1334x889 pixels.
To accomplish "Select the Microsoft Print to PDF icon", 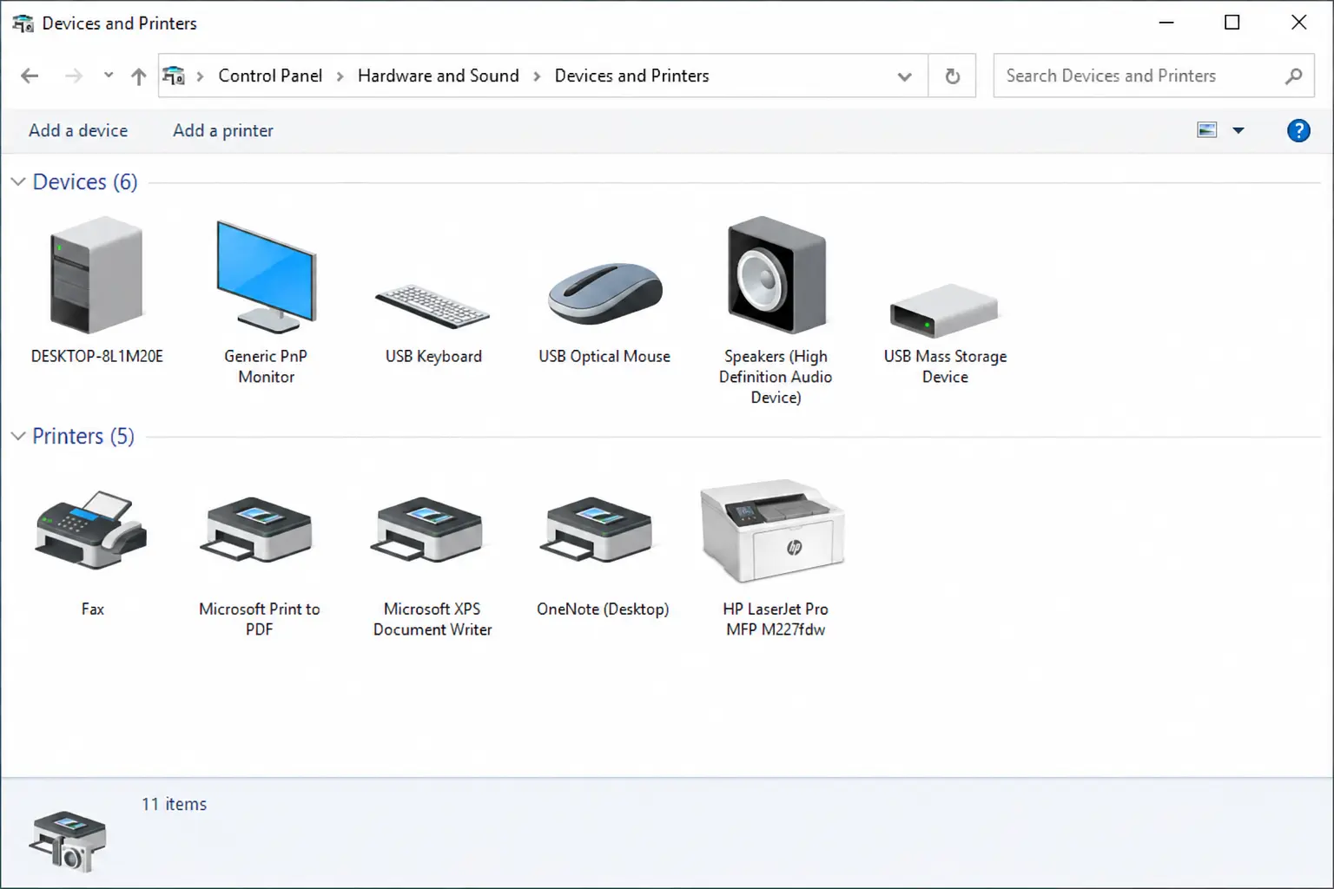I will click(x=256, y=530).
